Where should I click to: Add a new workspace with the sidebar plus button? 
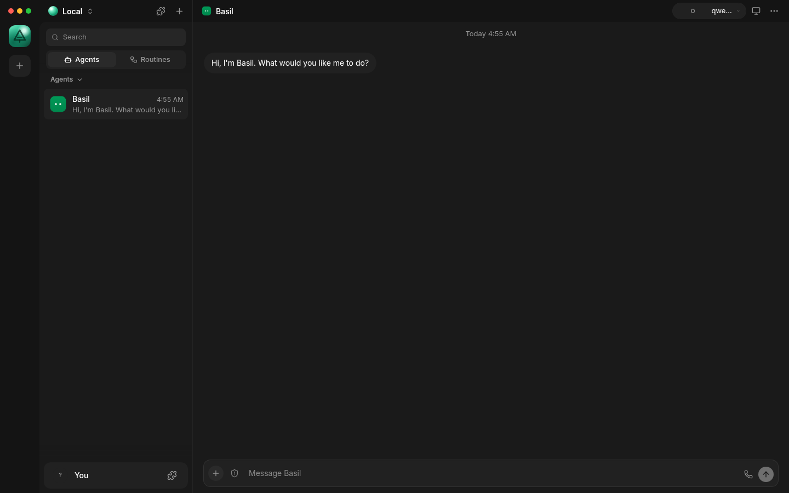click(20, 66)
